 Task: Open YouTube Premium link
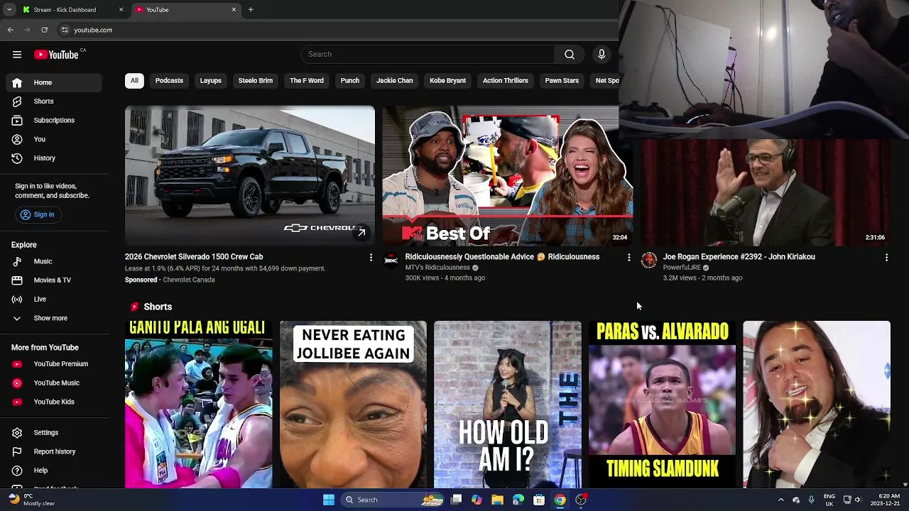click(x=54, y=364)
